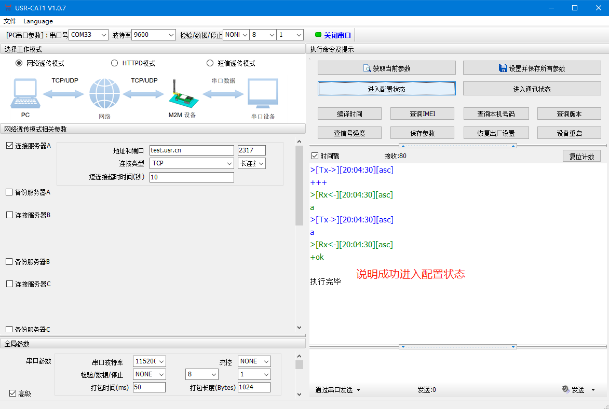Click the PC laptop icon in diagram

[x=24, y=93]
